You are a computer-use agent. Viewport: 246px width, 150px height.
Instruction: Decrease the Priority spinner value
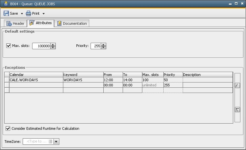104,48
